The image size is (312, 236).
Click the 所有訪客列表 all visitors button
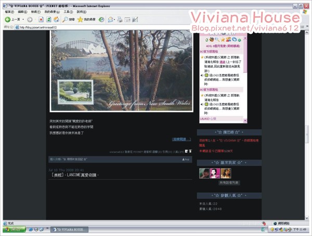(x=229, y=182)
